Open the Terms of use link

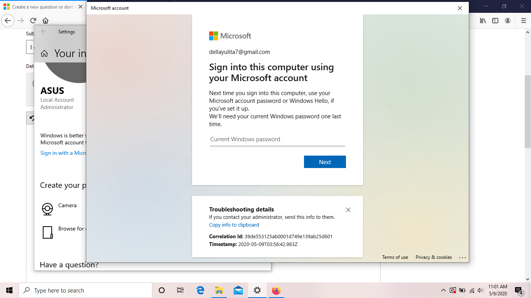[x=395, y=257]
